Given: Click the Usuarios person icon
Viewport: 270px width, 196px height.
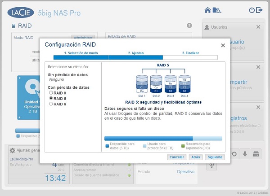Looking at the screenshot, I should click(207, 27).
